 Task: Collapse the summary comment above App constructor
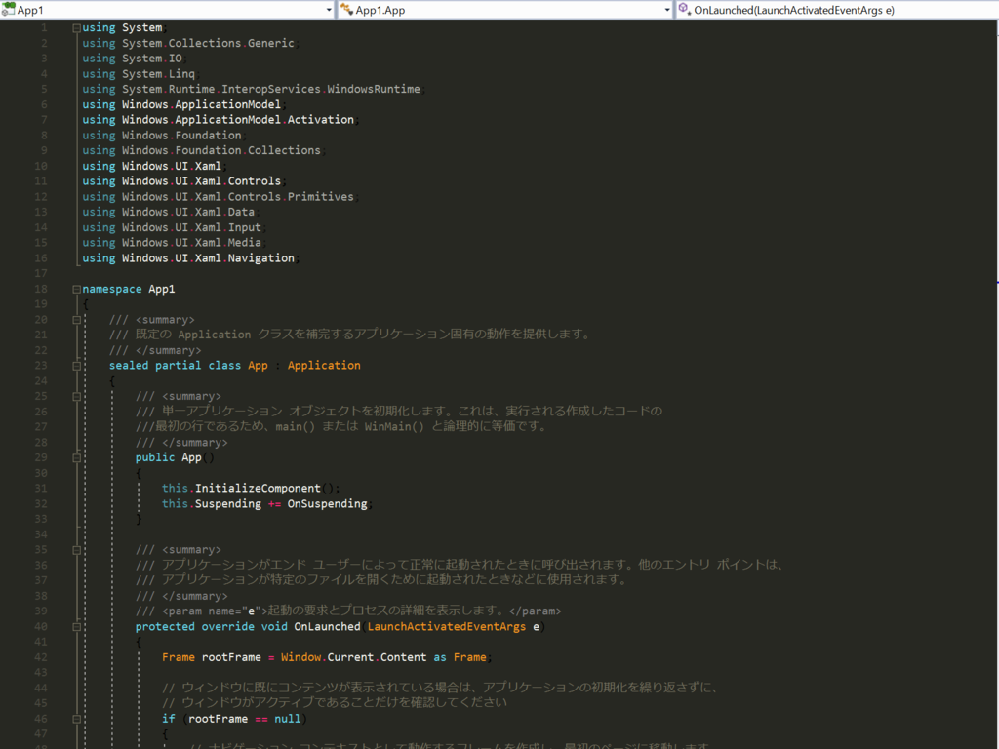pos(76,396)
